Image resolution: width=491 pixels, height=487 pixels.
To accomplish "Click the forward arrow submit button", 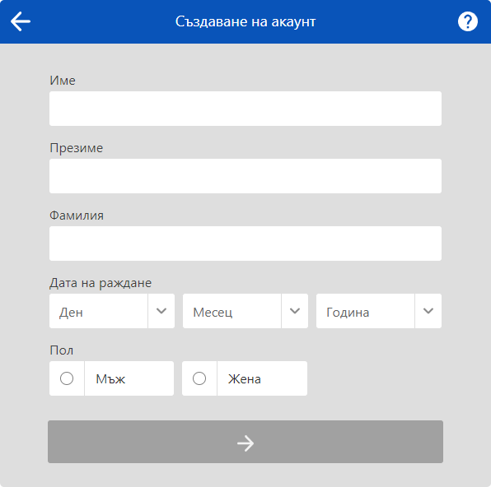I will tap(245, 442).
